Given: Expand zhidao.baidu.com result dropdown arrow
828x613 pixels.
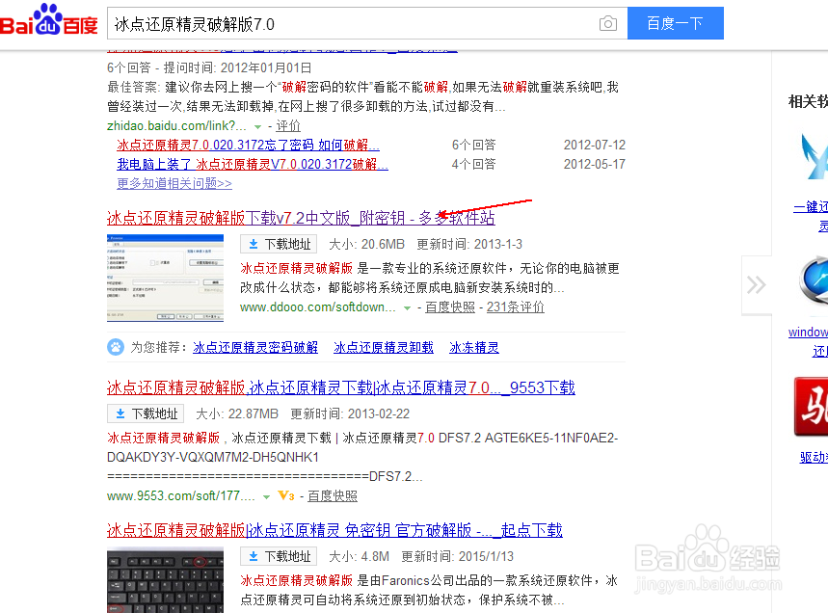Looking at the screenshot, I should tap(257, 126).
